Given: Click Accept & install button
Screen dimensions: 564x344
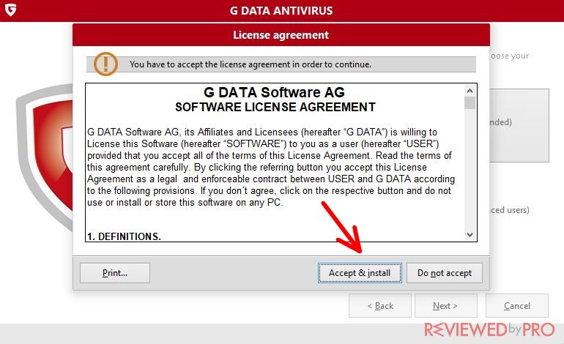Looking at the screenshot, I should (x=360, y=273).
